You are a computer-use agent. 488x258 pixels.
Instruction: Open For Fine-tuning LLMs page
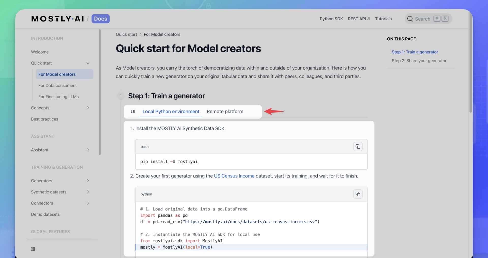coord(58,96)
